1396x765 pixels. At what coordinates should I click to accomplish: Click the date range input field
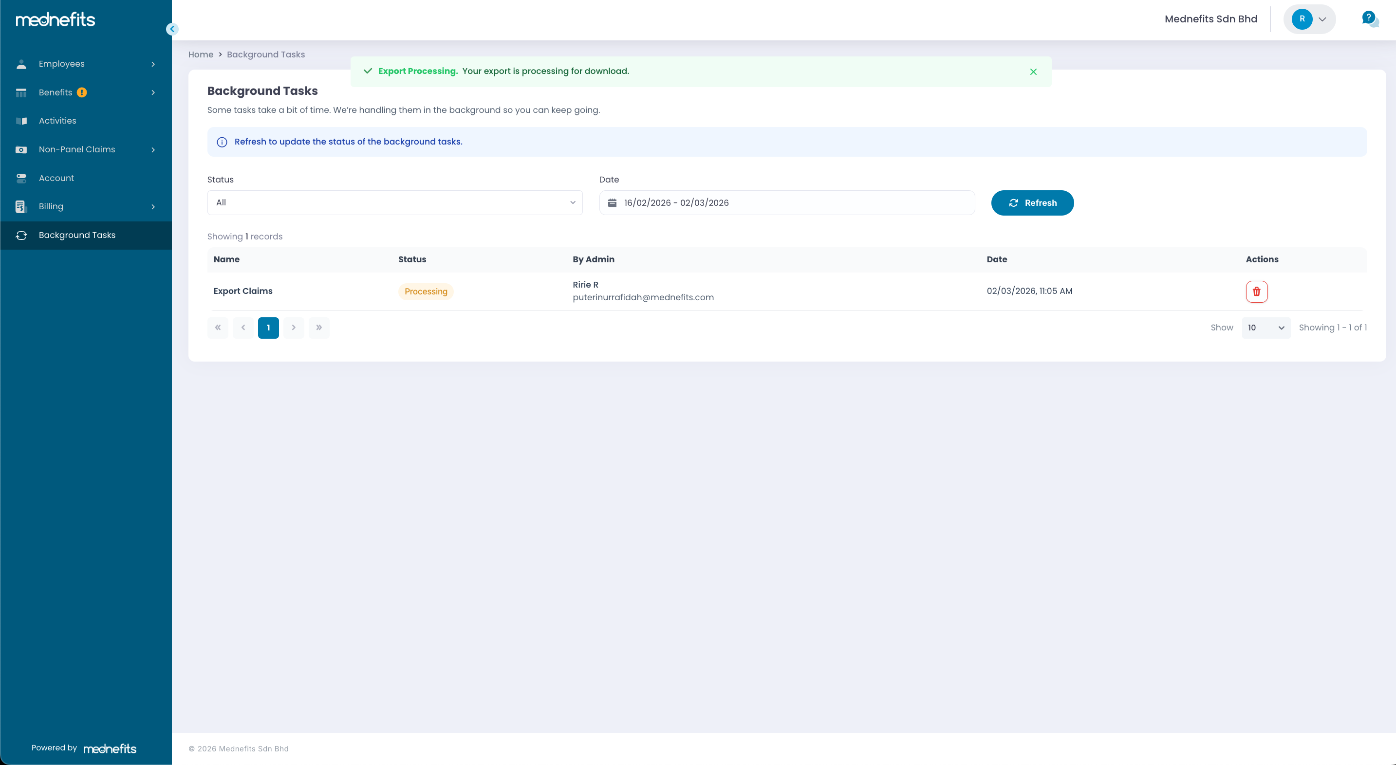[x=786, y=202]
